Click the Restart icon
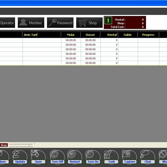 coord(71,154)
